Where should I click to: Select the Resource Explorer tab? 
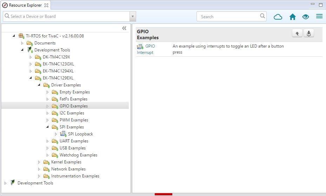click(25, 5)
